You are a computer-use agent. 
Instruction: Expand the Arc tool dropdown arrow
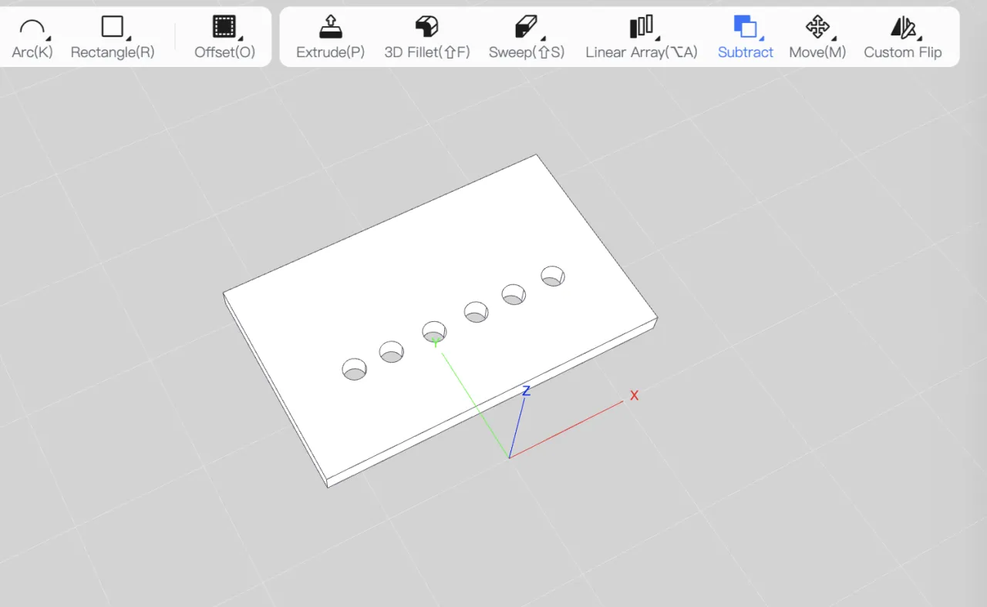click(x=48, y=39)
